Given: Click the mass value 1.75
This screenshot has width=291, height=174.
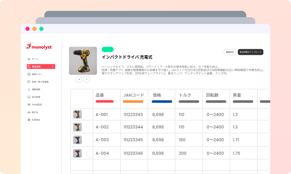Looking at the screenshot, I should [236, 153].
